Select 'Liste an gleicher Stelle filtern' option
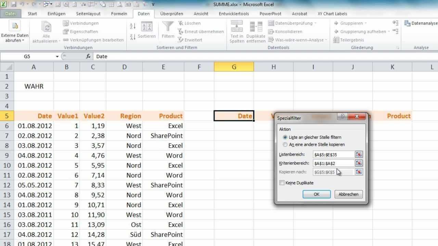The height and width of the screenshot is (246, 438). [285, 137]
